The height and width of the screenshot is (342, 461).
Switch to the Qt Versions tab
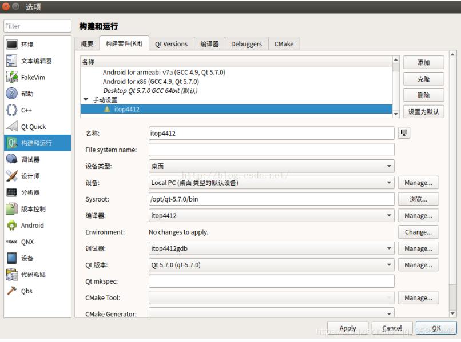[171, 43]
